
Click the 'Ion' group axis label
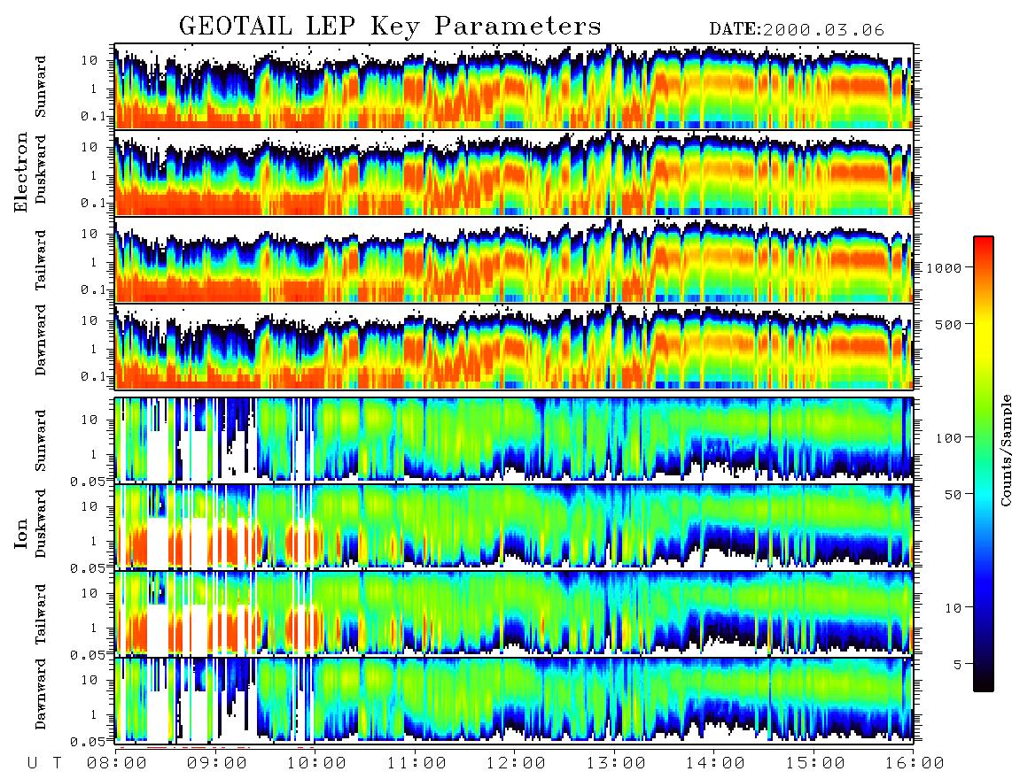coord(21,533)
